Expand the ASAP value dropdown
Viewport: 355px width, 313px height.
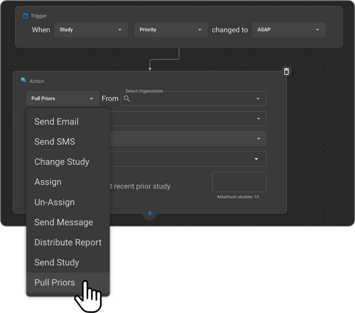289,30
